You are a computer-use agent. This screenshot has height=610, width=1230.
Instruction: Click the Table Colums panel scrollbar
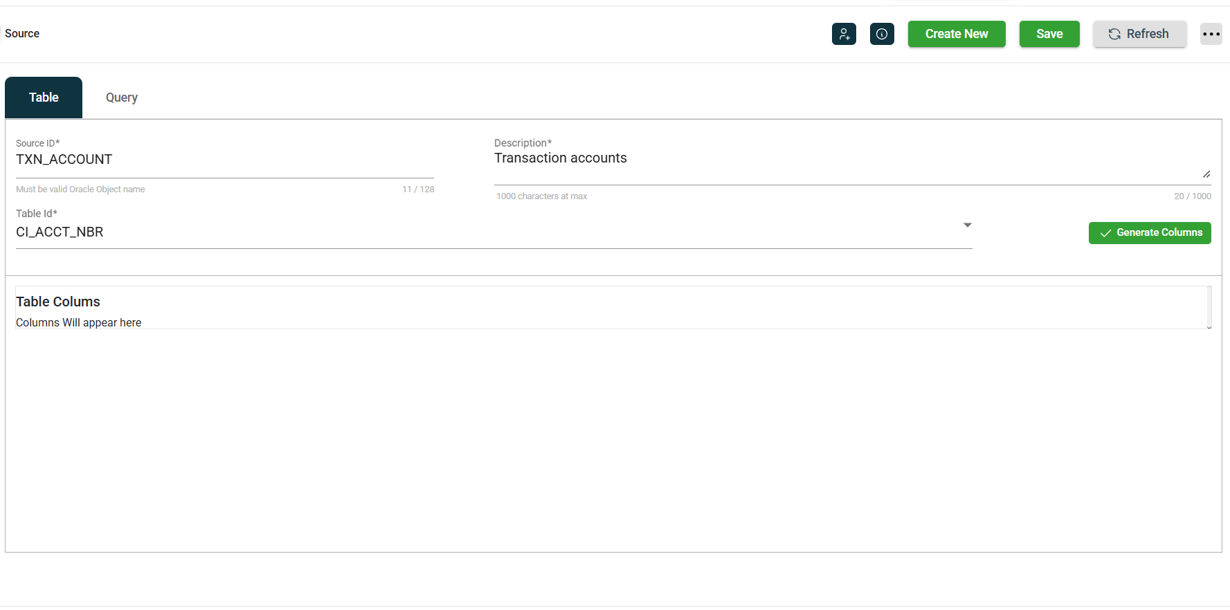pyautogui.click(x=1209, y=307)
